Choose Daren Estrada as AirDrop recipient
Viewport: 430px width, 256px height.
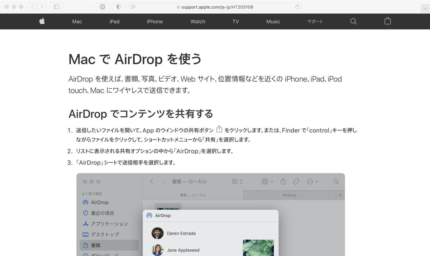[x=174, y=233]
